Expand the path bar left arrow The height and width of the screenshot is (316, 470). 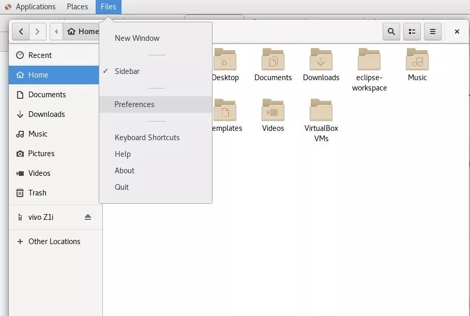[x=56, y=32]
